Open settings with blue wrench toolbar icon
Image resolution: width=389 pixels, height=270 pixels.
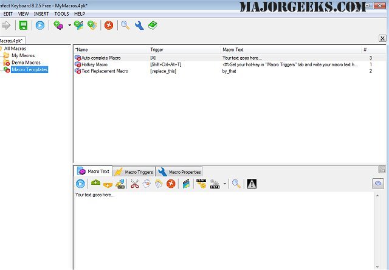coord(139,26)
